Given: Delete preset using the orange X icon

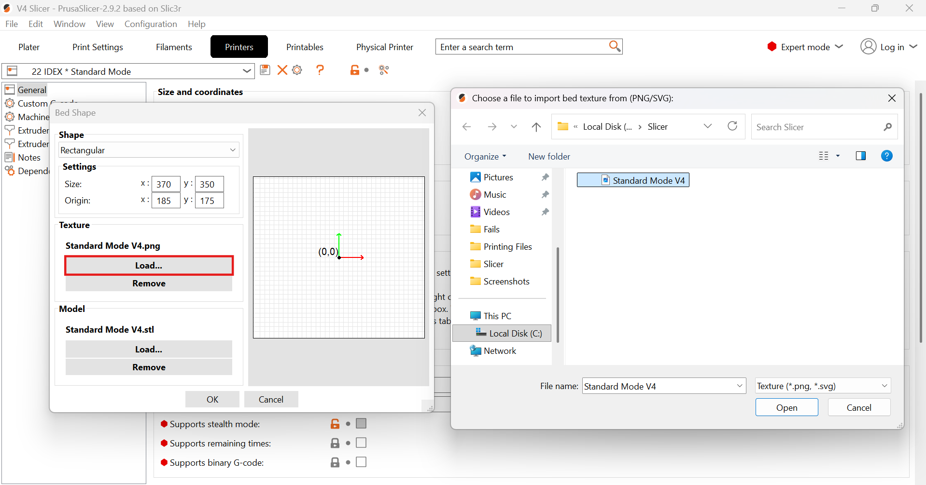Looking at the screenshot, I should (282, 70).
